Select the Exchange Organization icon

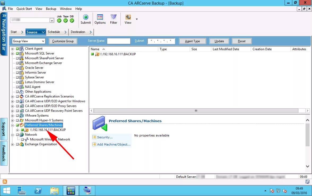21,144
